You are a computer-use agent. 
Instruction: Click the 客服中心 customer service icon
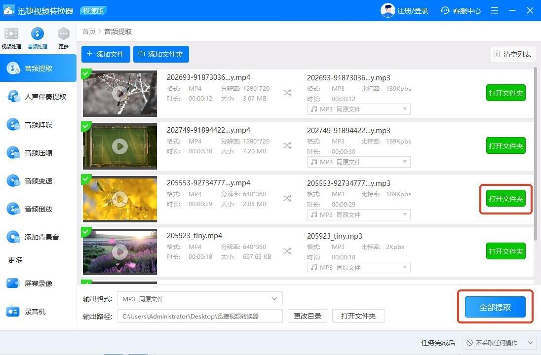click(x=445, y=10)
